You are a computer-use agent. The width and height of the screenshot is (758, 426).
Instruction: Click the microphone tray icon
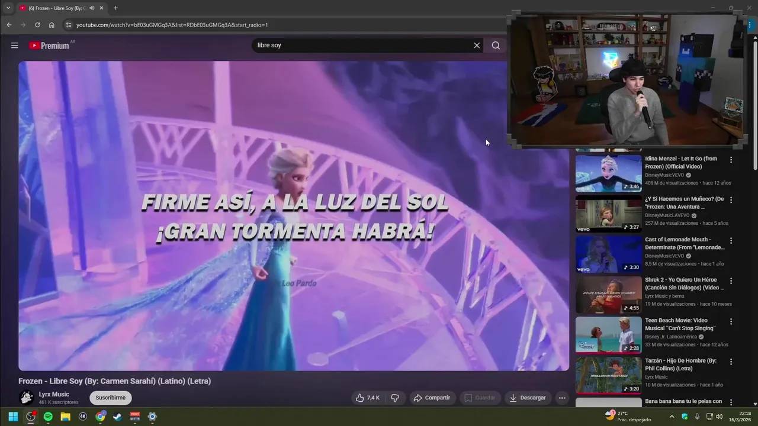pyautogui.click(x=697, y=417)
